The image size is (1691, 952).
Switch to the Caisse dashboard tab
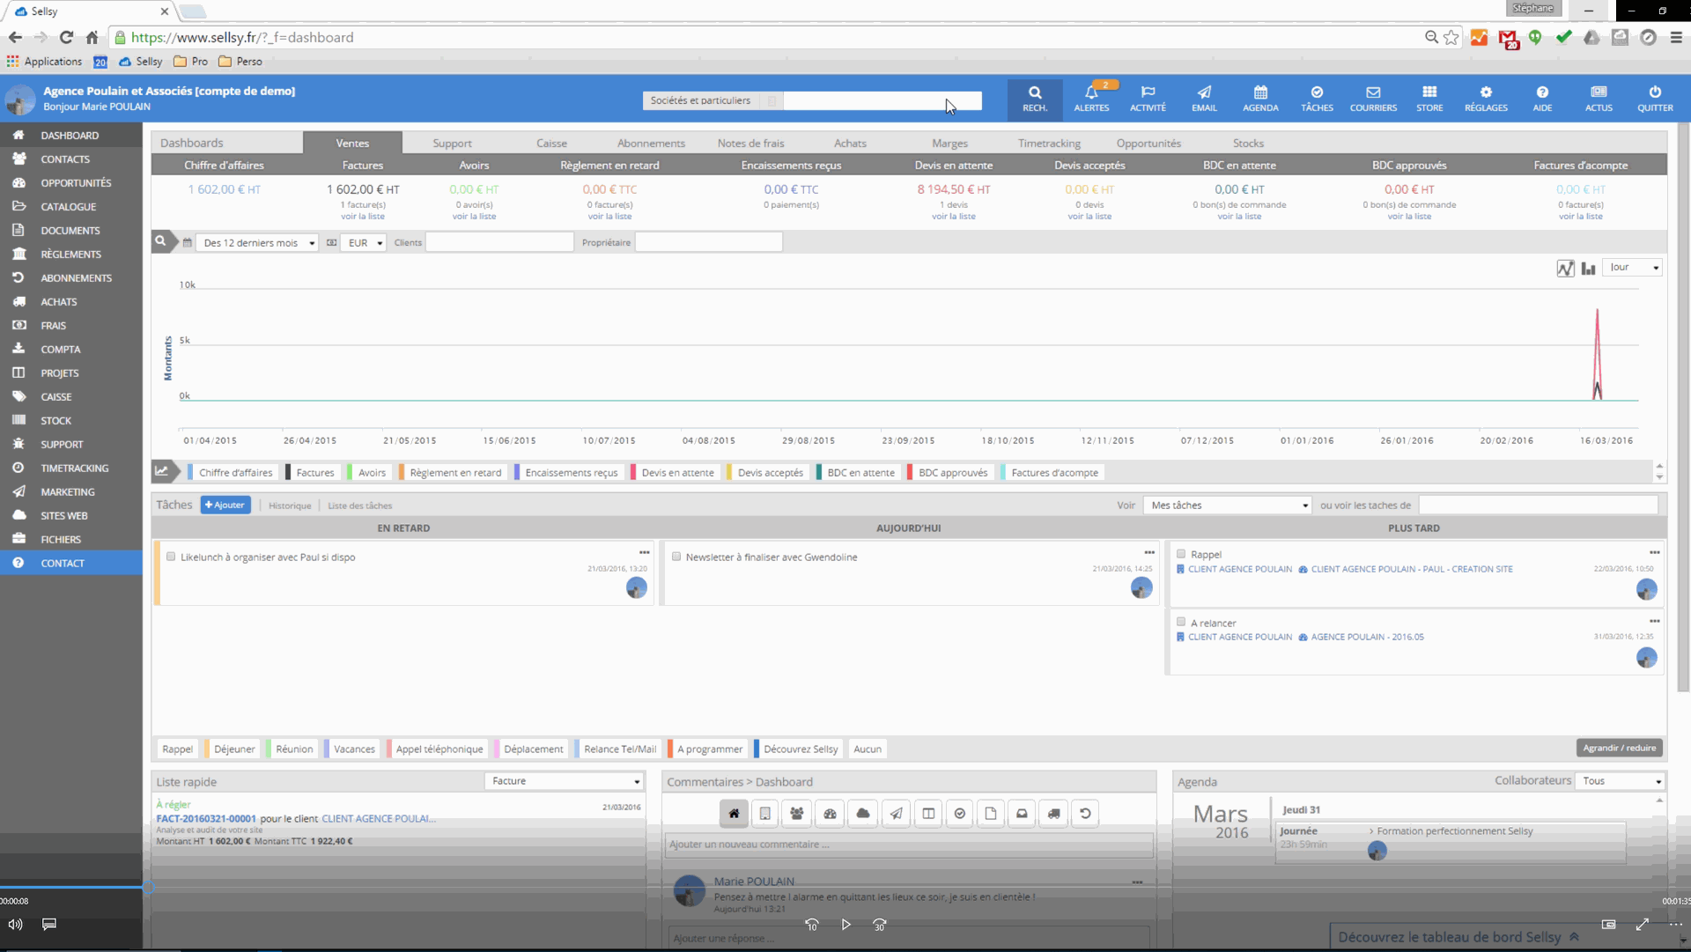(551, 143)
